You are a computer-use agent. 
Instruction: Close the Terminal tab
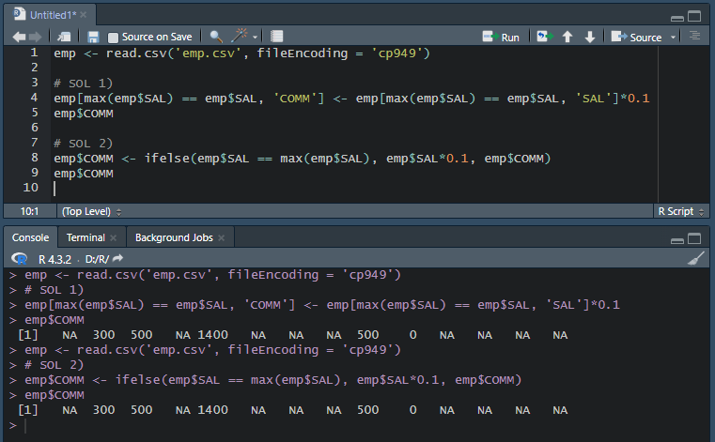pos(113,237)
